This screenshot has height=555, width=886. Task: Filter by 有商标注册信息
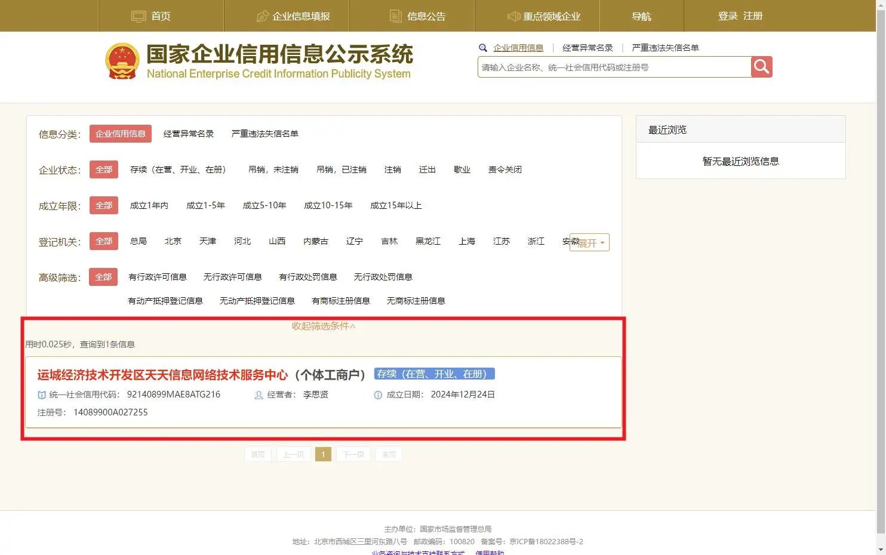point(341,301)
